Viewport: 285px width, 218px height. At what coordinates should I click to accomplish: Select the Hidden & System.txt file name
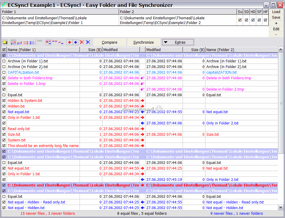tap(25, 101)
